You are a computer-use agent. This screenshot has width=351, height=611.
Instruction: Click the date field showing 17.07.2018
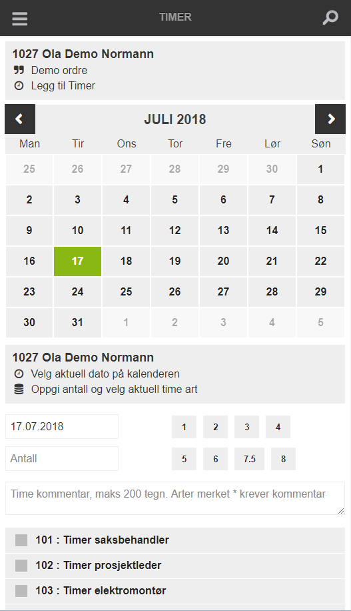(x=62, y=427)
